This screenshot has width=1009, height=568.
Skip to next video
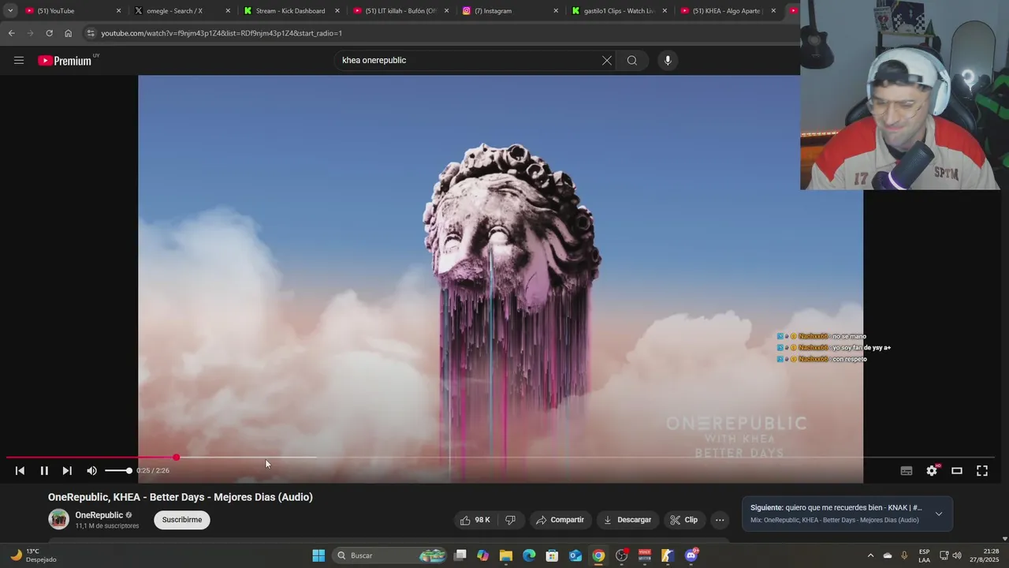[x=67, y=471]
